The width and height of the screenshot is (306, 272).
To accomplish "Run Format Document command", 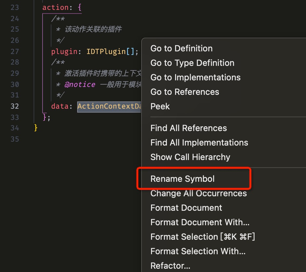I will click(186, 208).
